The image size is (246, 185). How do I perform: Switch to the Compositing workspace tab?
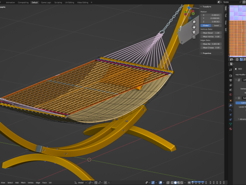pos(23,3)
